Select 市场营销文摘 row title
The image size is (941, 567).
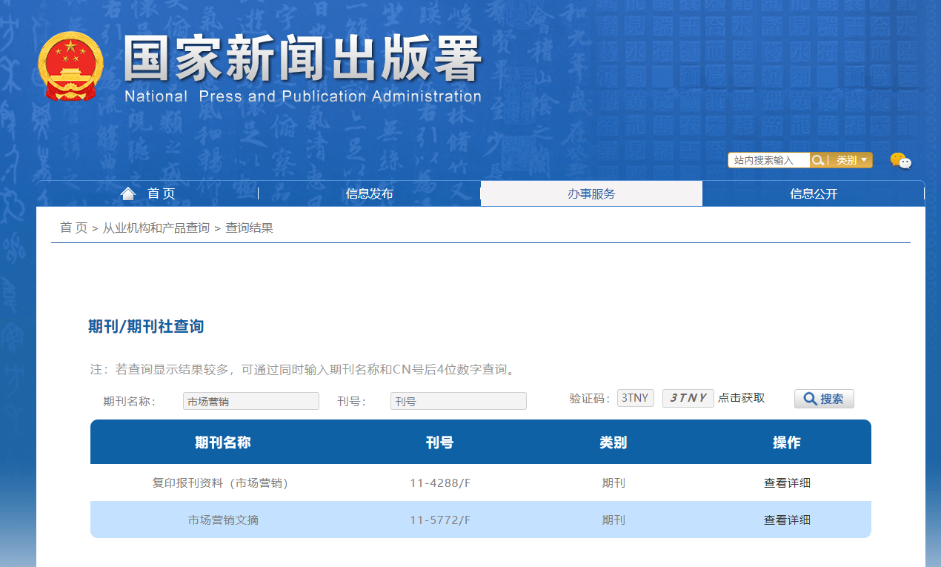(x=223, y=520)
